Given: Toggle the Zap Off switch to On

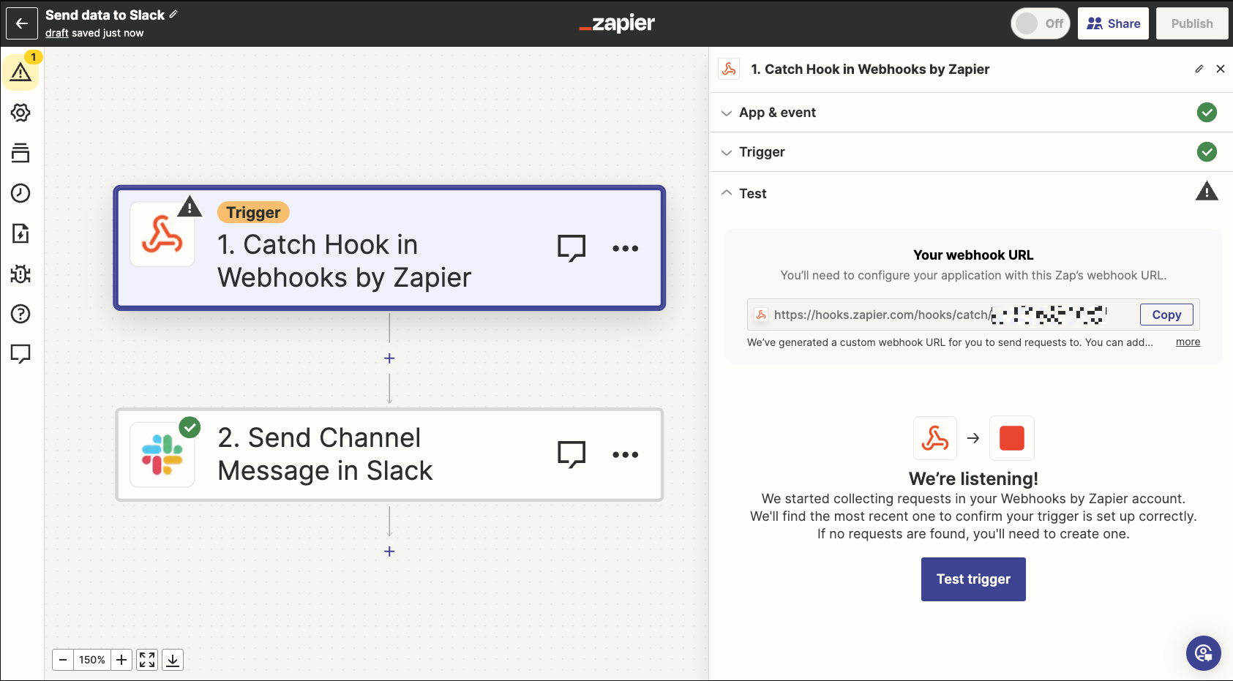Looking at the screenshot, I should 1041,23.
